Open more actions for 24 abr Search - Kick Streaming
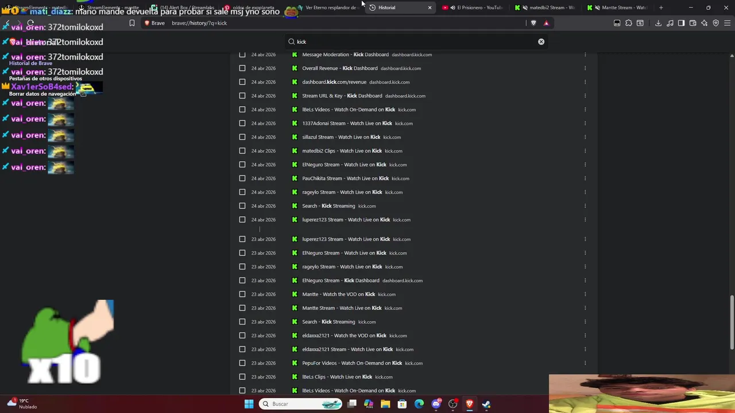This screenshot has width=735, height=413. click(585, 206)
